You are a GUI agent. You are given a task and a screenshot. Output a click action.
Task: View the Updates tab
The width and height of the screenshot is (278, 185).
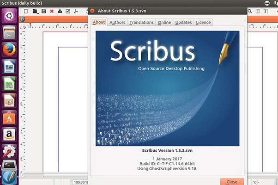183,22
